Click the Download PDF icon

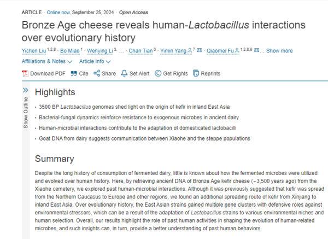[x=25, y=73]
